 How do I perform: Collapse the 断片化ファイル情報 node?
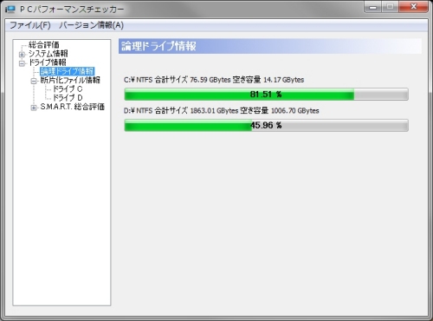point(34,81)
